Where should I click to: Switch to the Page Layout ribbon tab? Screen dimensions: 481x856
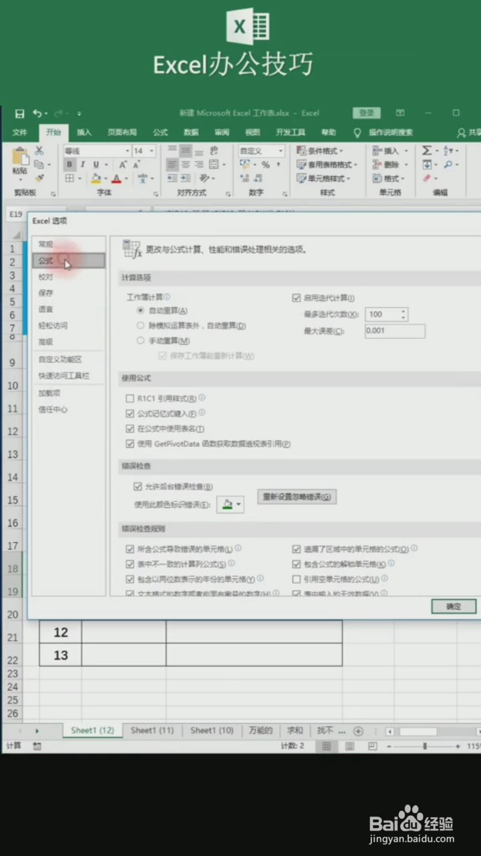tap(122, 132)
